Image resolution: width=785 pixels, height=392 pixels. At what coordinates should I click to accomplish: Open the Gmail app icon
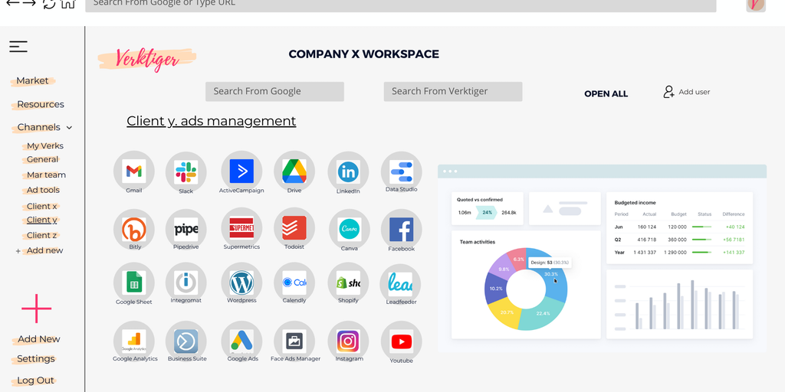click(133, 171)
